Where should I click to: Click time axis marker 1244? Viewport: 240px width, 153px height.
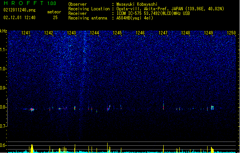click(95, 33)
